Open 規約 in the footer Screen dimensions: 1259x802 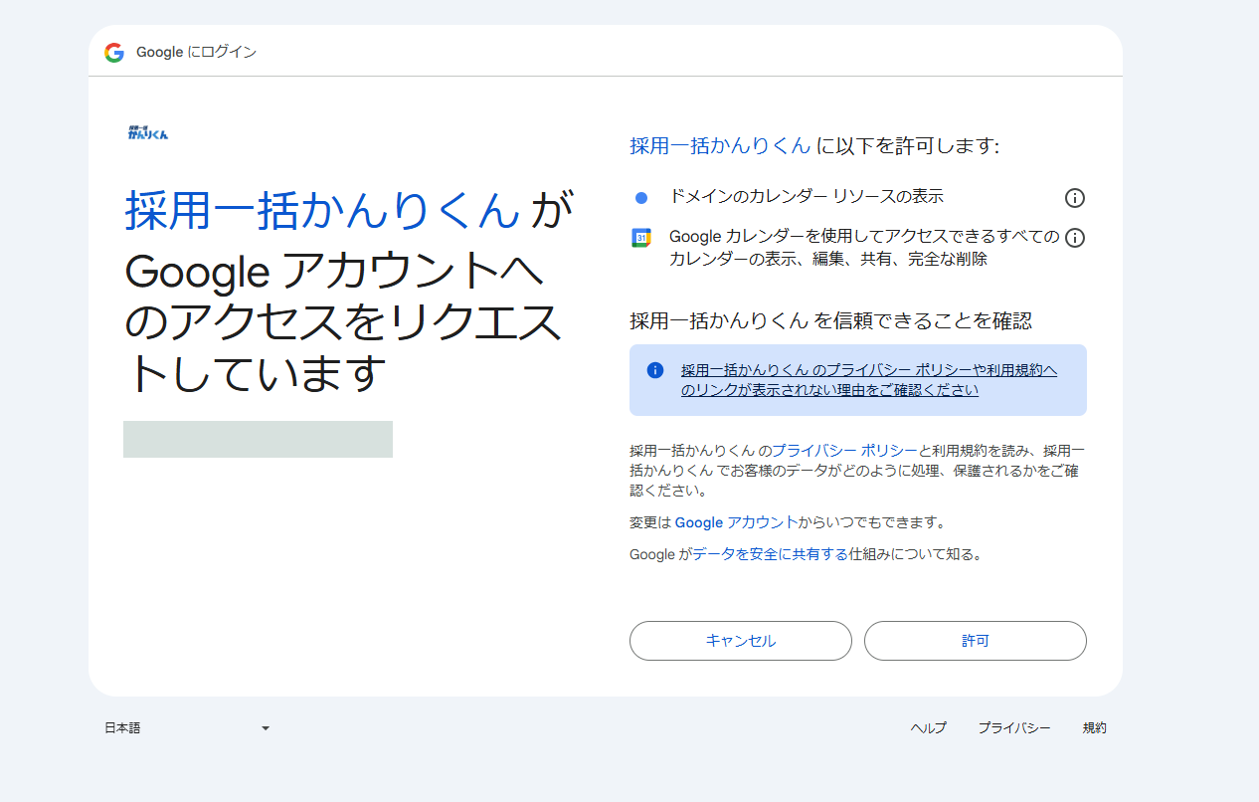[x=1095, y=727]
